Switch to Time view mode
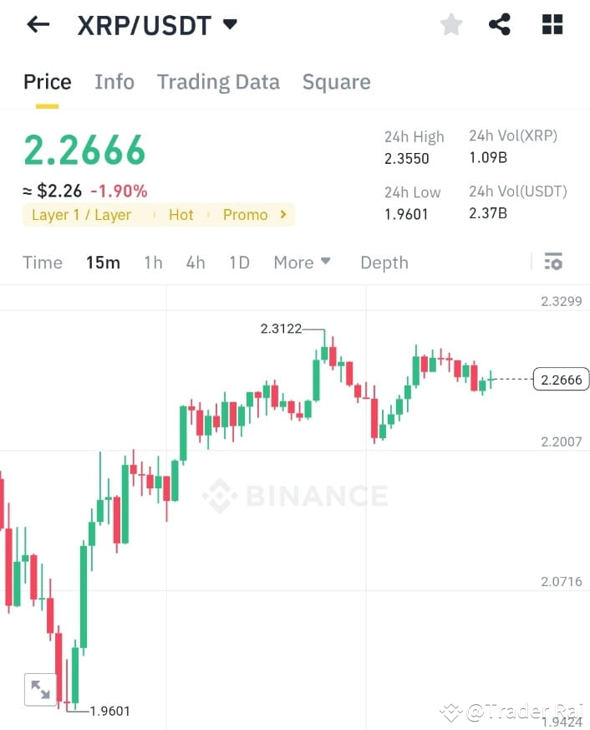The height and width of the screenshot is (730, 590). click(43, 262)
